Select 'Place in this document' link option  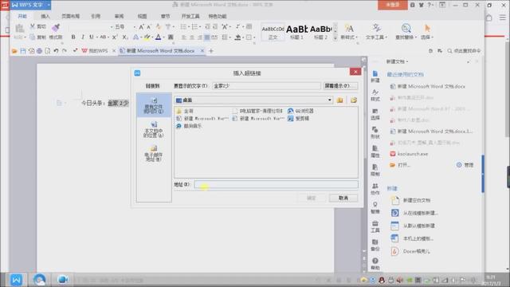[x=154, y=129]
